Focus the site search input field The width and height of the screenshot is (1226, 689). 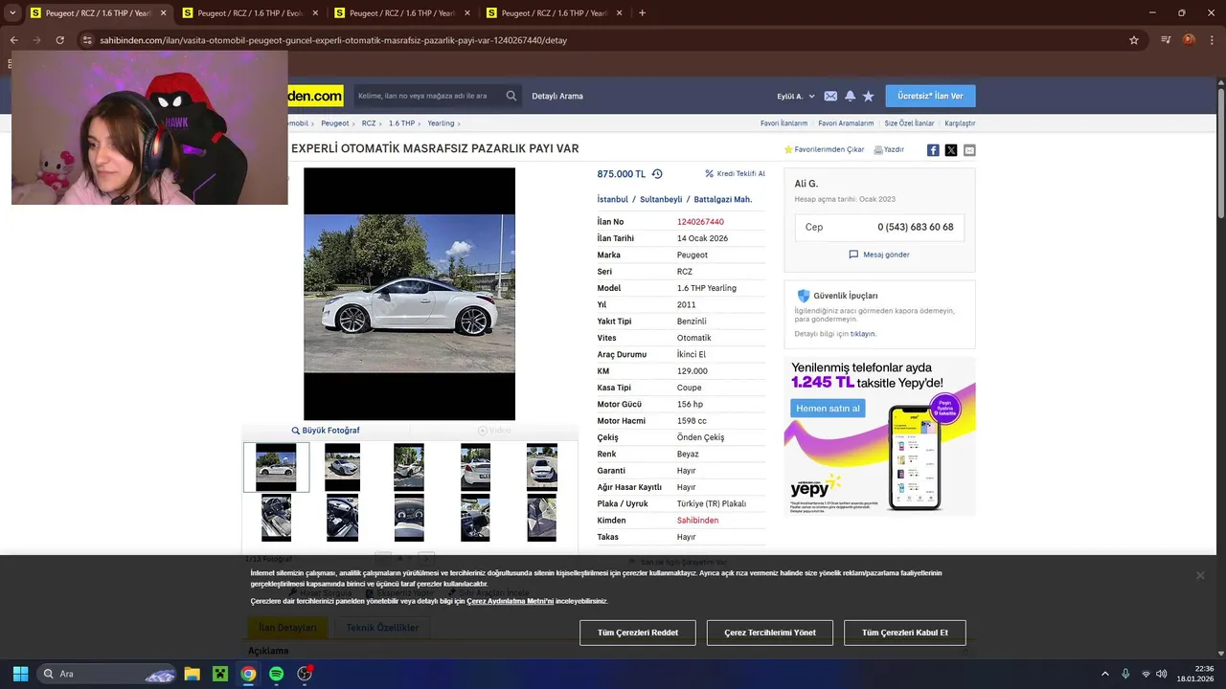pyautogui.click(x=428, y=96)
